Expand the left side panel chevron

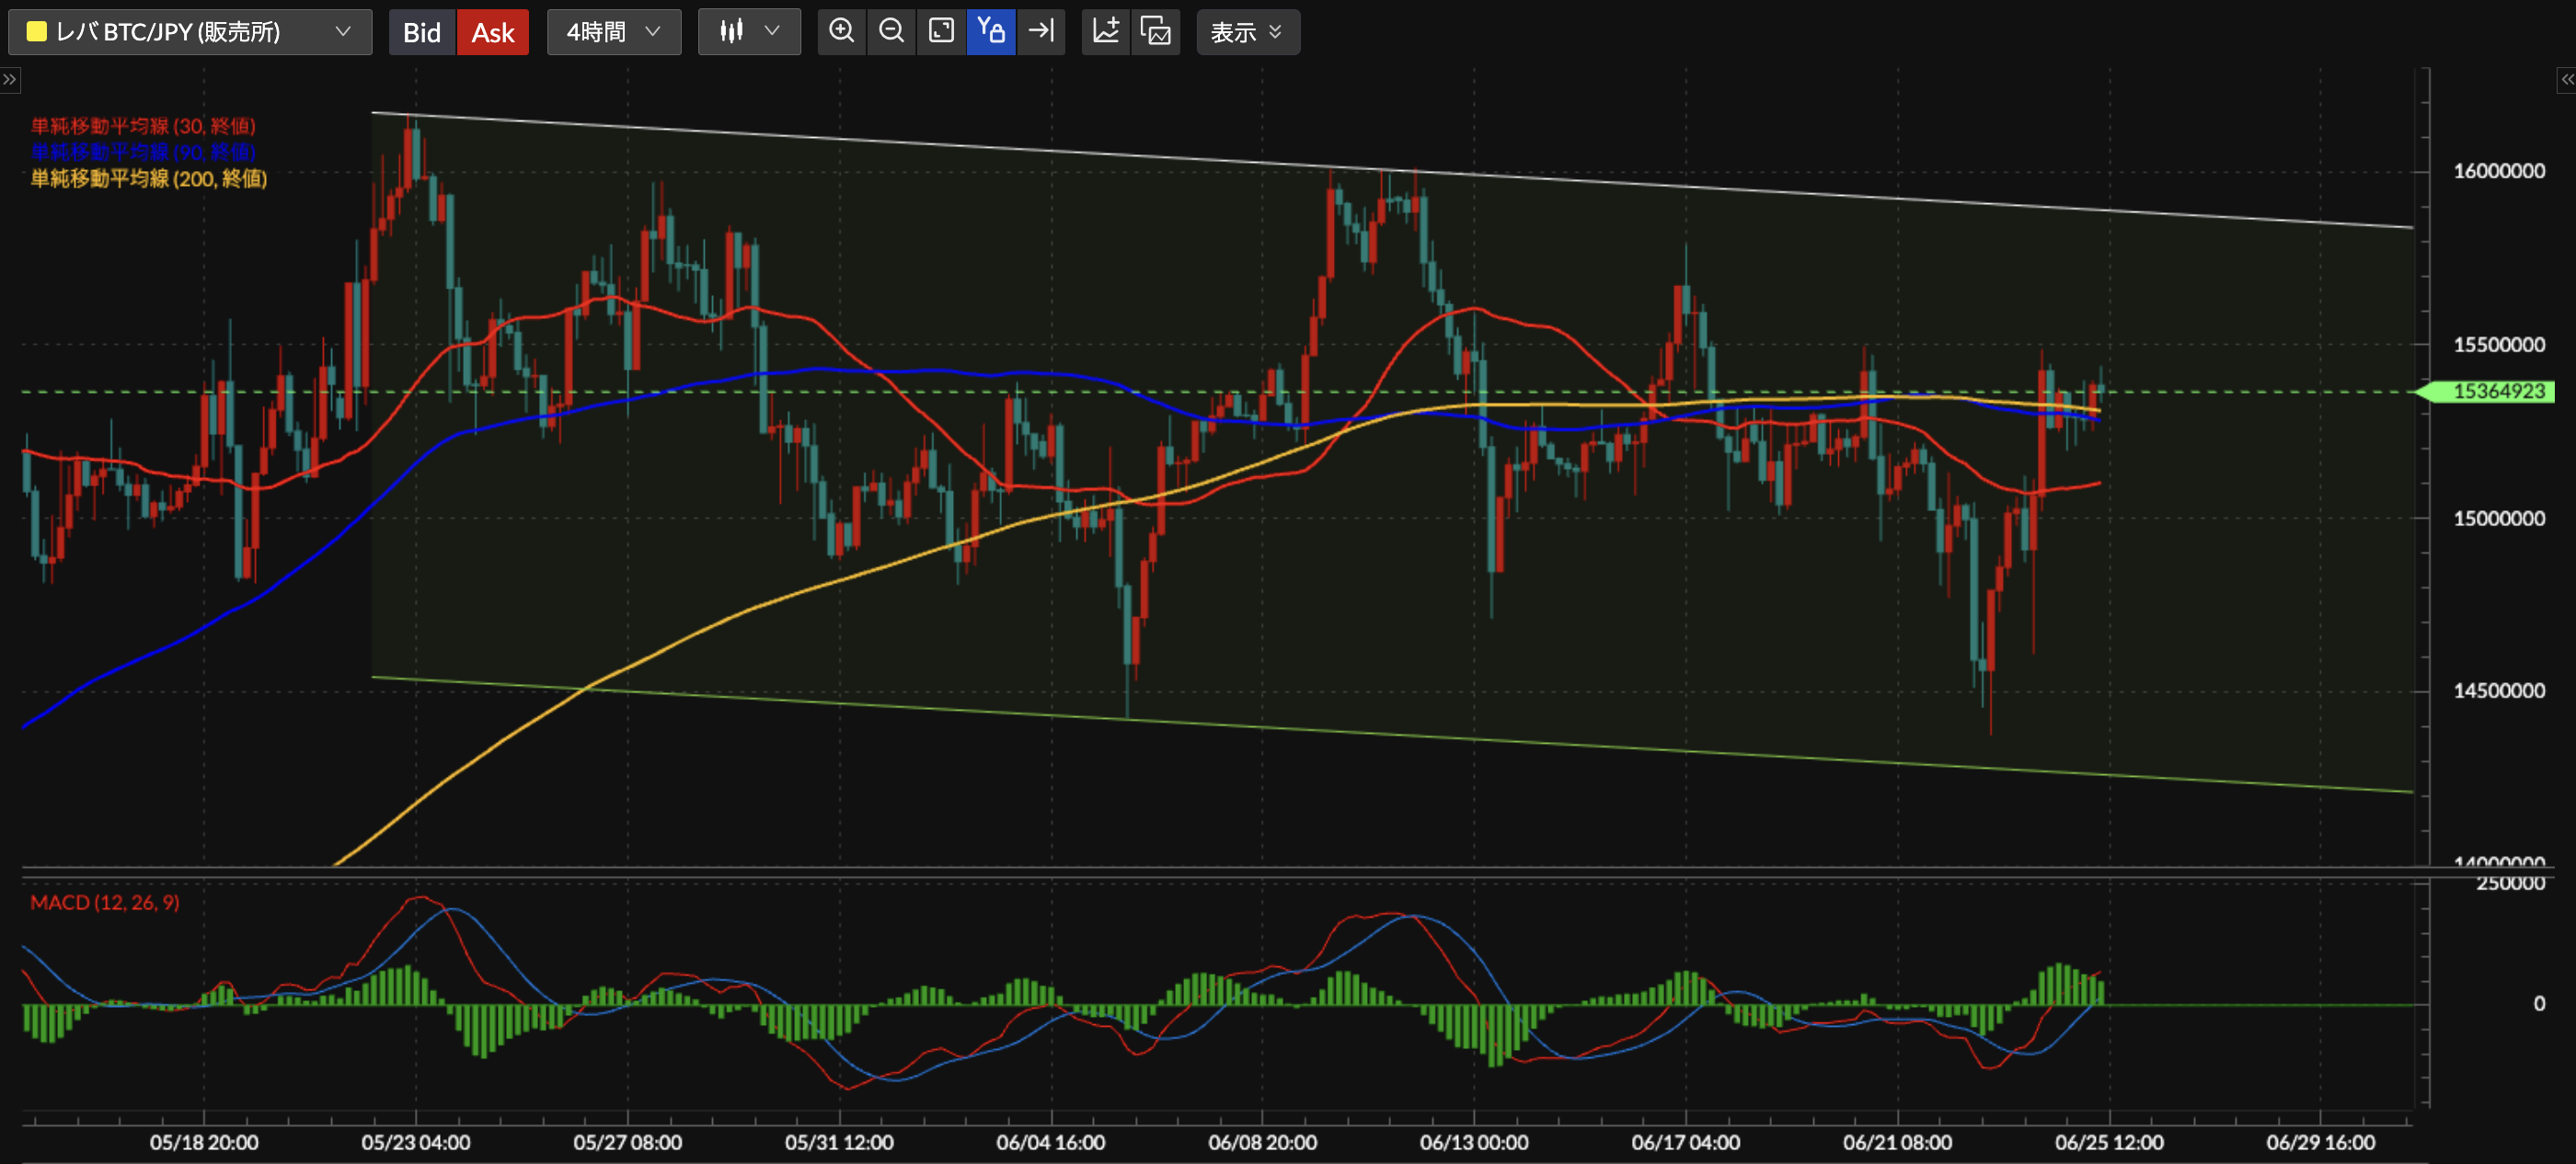pos(9,80)
